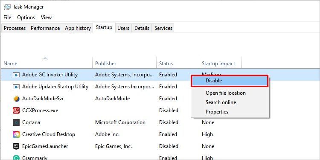Click the Adobe Inc. publisher cell
Image resolution: width=320 pixels, height=160 pixels.
coord(107,134)
